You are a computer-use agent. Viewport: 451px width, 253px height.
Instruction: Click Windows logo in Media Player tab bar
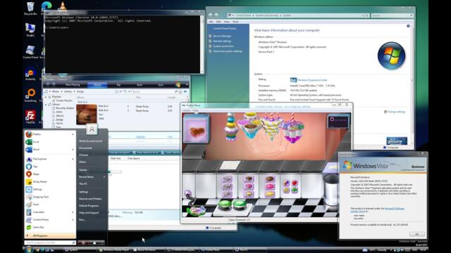(178, 84)
